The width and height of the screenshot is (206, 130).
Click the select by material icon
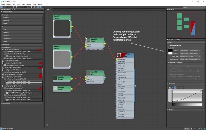(x=43, y=7)
